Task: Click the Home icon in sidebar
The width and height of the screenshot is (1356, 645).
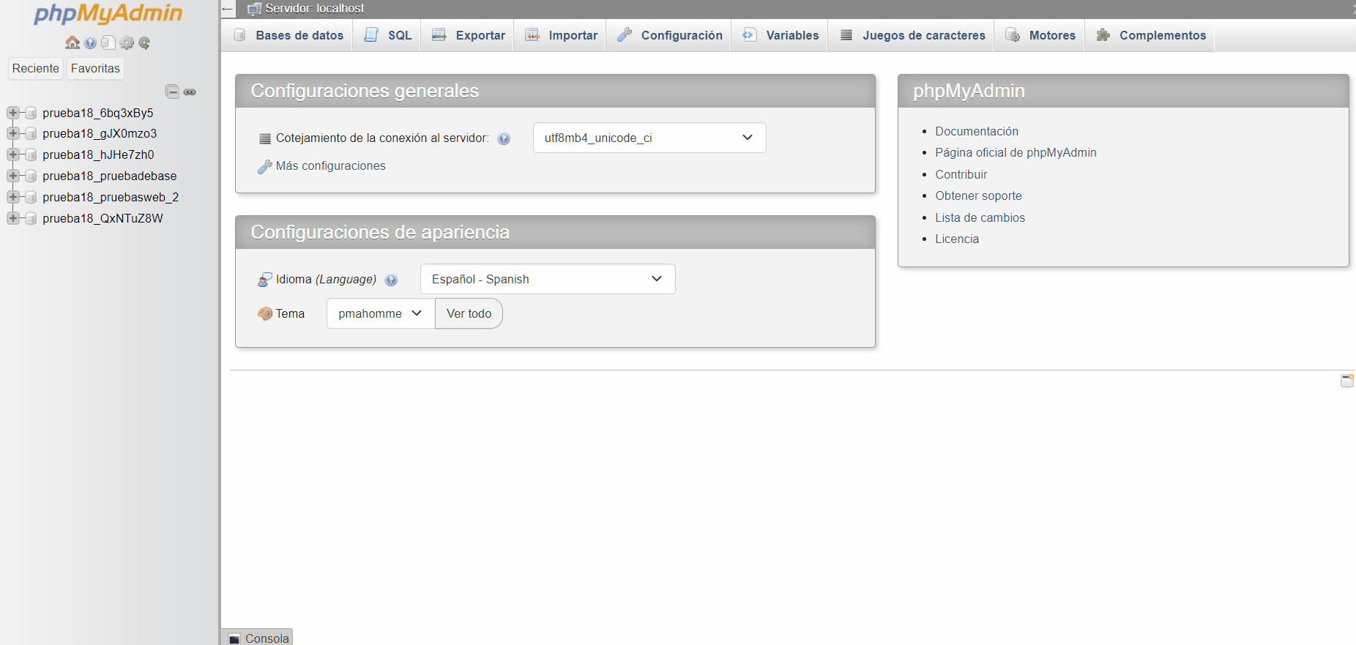Action: click(72, 43)
